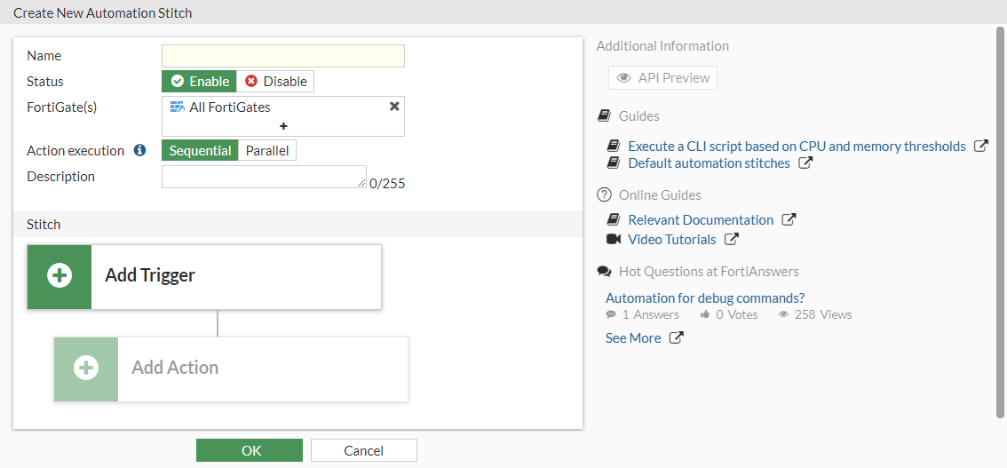Click the Name input field
The width and height of the screenshot is (1007, 468).
[x=282, y=56]
